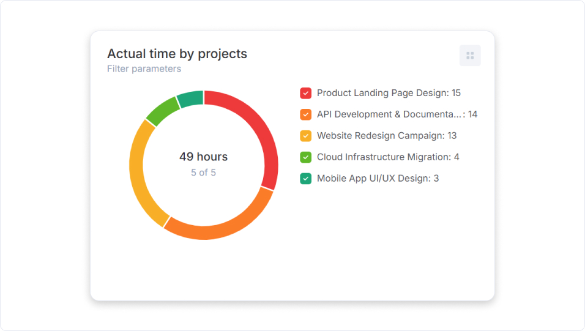This screenshot has width=585, height=331.
Task: Toggle the Mobile App UI/UX Design checkbox
Action: (x=306, y=179)
